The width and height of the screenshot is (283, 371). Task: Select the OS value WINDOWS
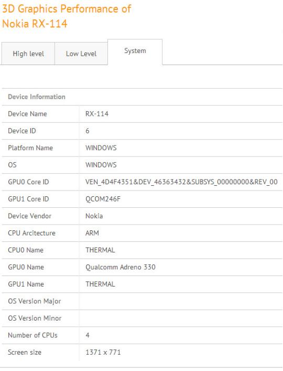coord(101,165)
